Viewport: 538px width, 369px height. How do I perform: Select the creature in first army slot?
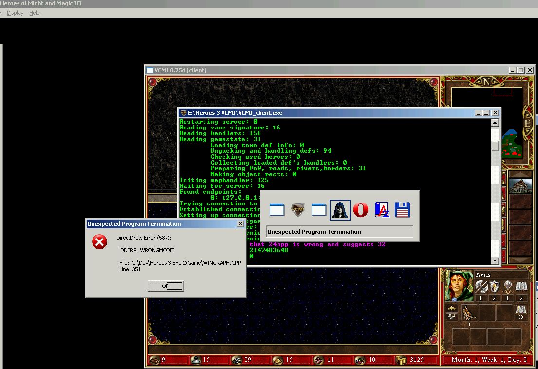click(469, 313)
